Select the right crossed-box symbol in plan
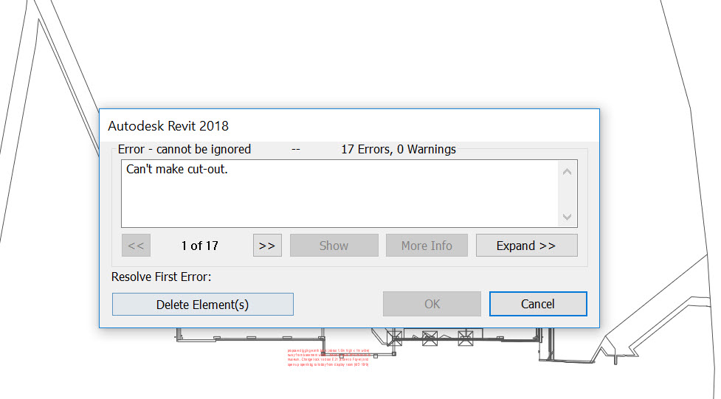 465,338
